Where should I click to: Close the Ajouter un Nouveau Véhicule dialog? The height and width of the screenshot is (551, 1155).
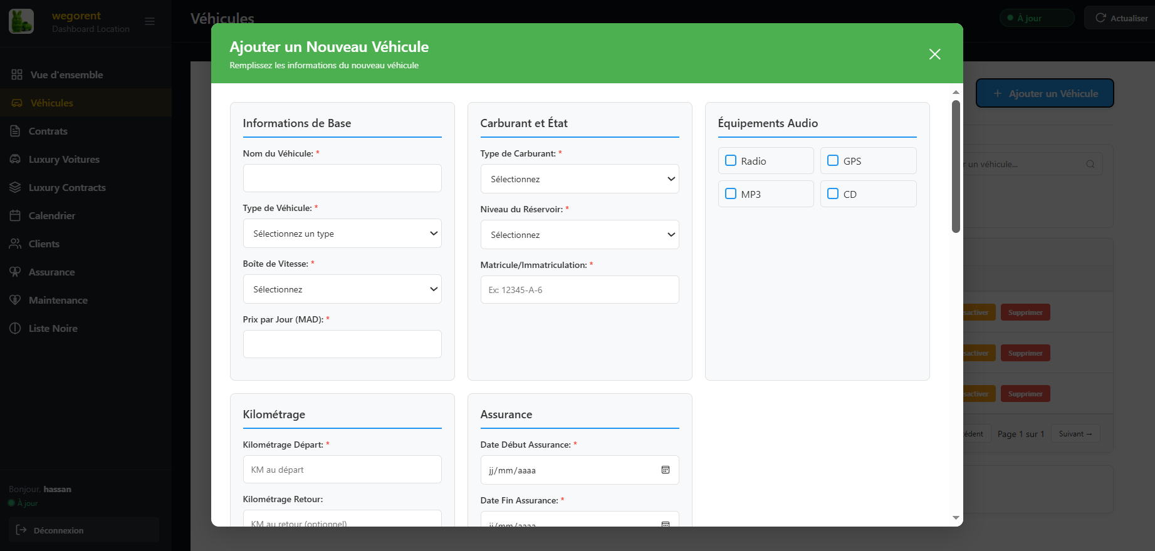click(934, 54)
